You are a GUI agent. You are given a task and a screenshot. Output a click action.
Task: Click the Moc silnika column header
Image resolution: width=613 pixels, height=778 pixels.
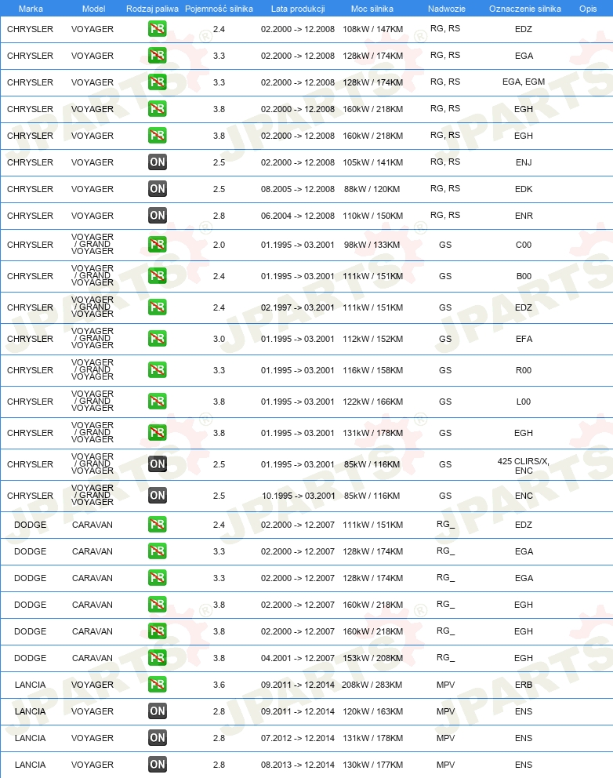pyautogui.click(x=372, y=9)
